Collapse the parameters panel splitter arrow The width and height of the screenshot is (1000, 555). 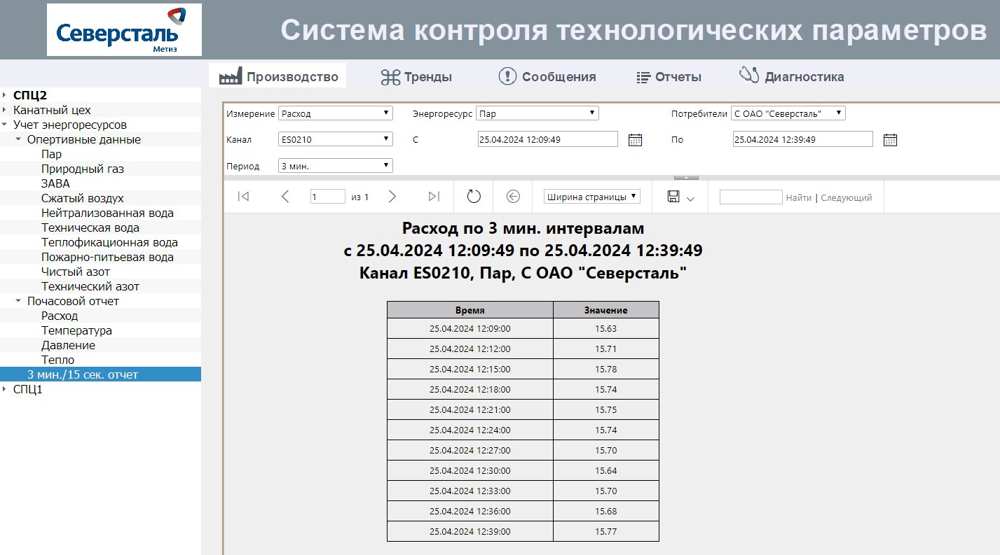(686, 178)
